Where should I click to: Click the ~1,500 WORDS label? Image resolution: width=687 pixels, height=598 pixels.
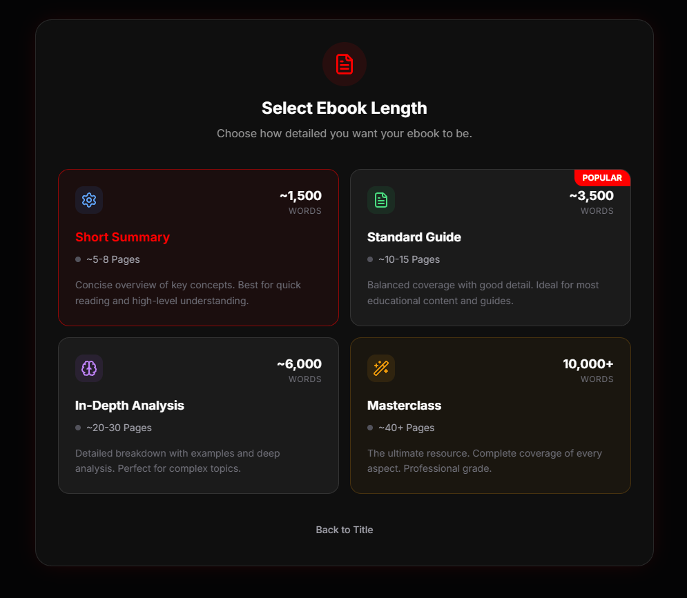pyautogui.click(x=301, y=202)
